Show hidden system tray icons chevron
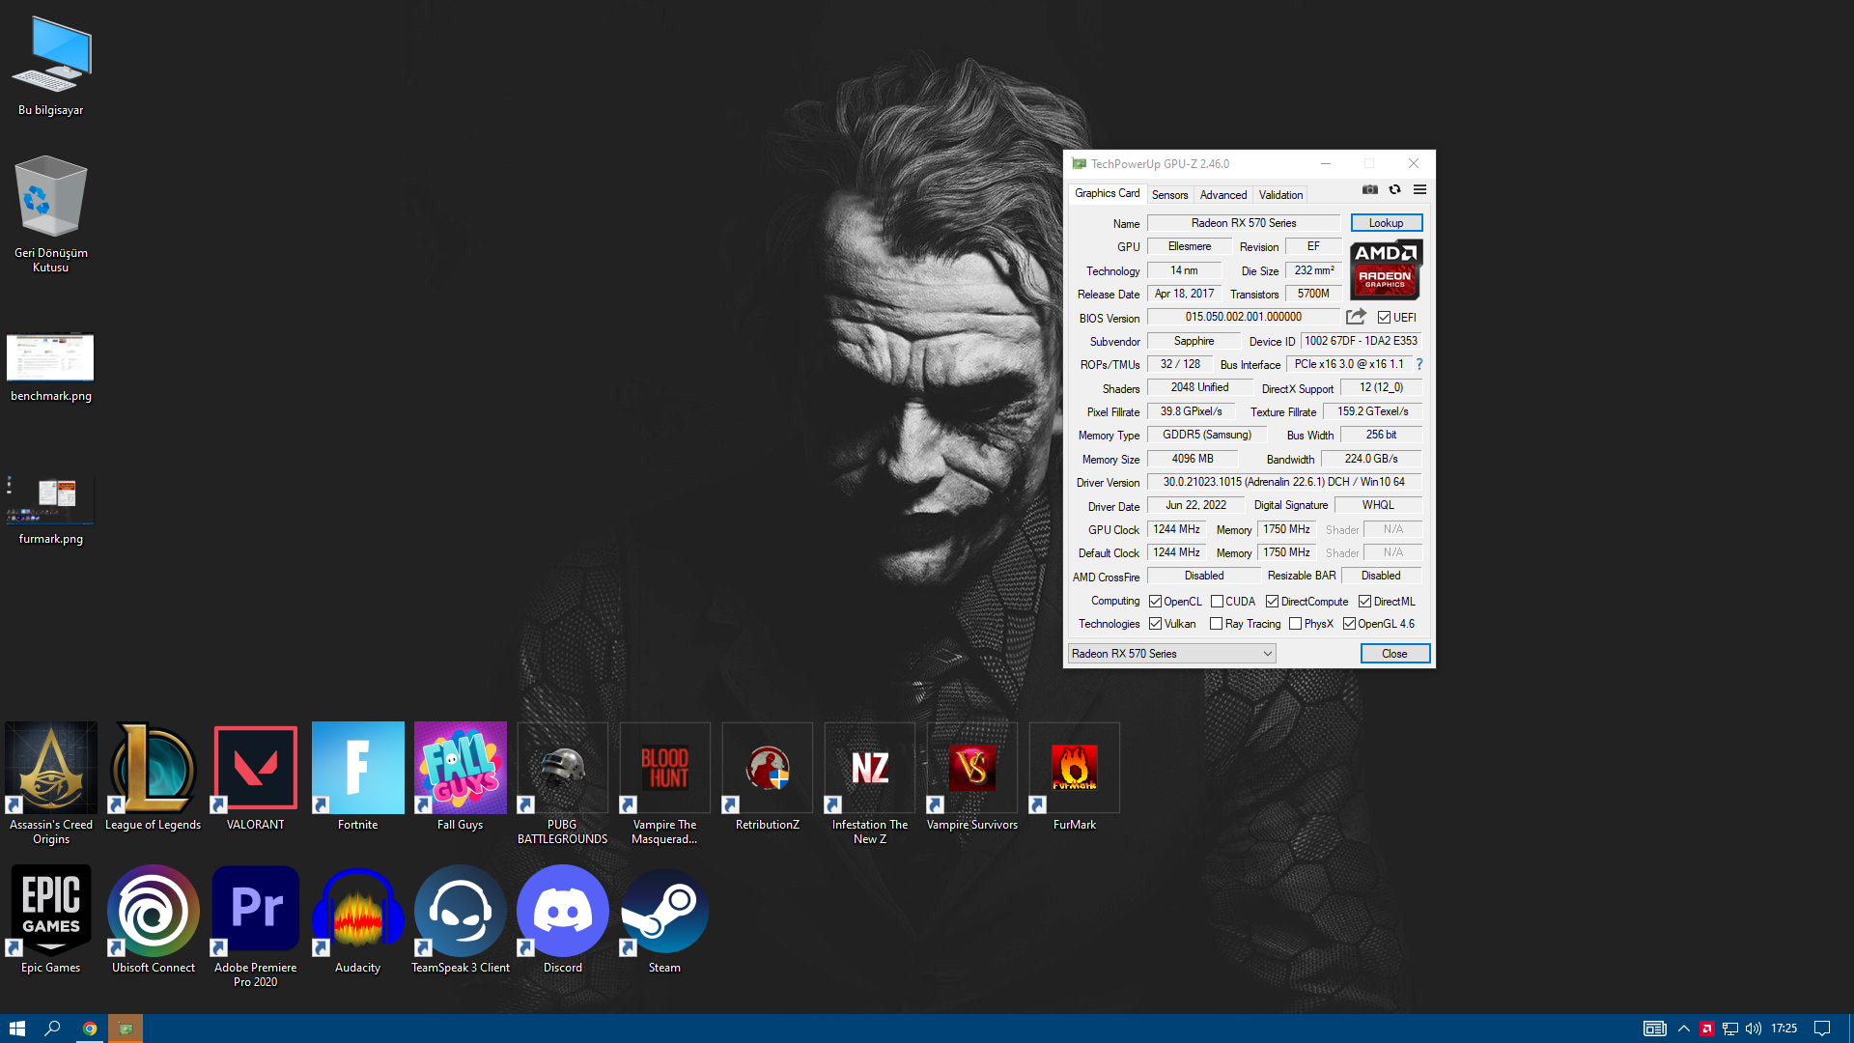The width and height of the screenshot is (1854, 1043). 1683,1029
